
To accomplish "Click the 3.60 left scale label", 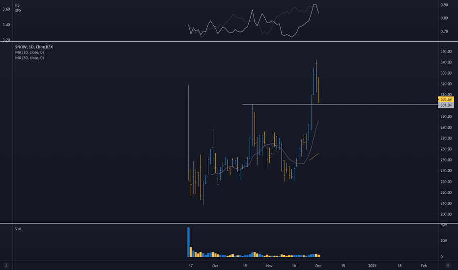I will 6,9.
